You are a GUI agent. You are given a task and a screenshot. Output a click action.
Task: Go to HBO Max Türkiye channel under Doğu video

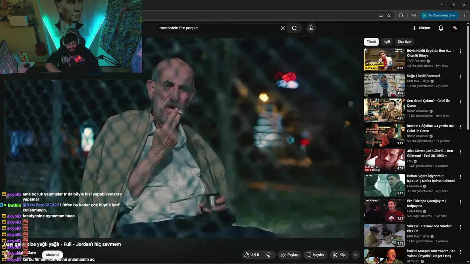[418, 81]
